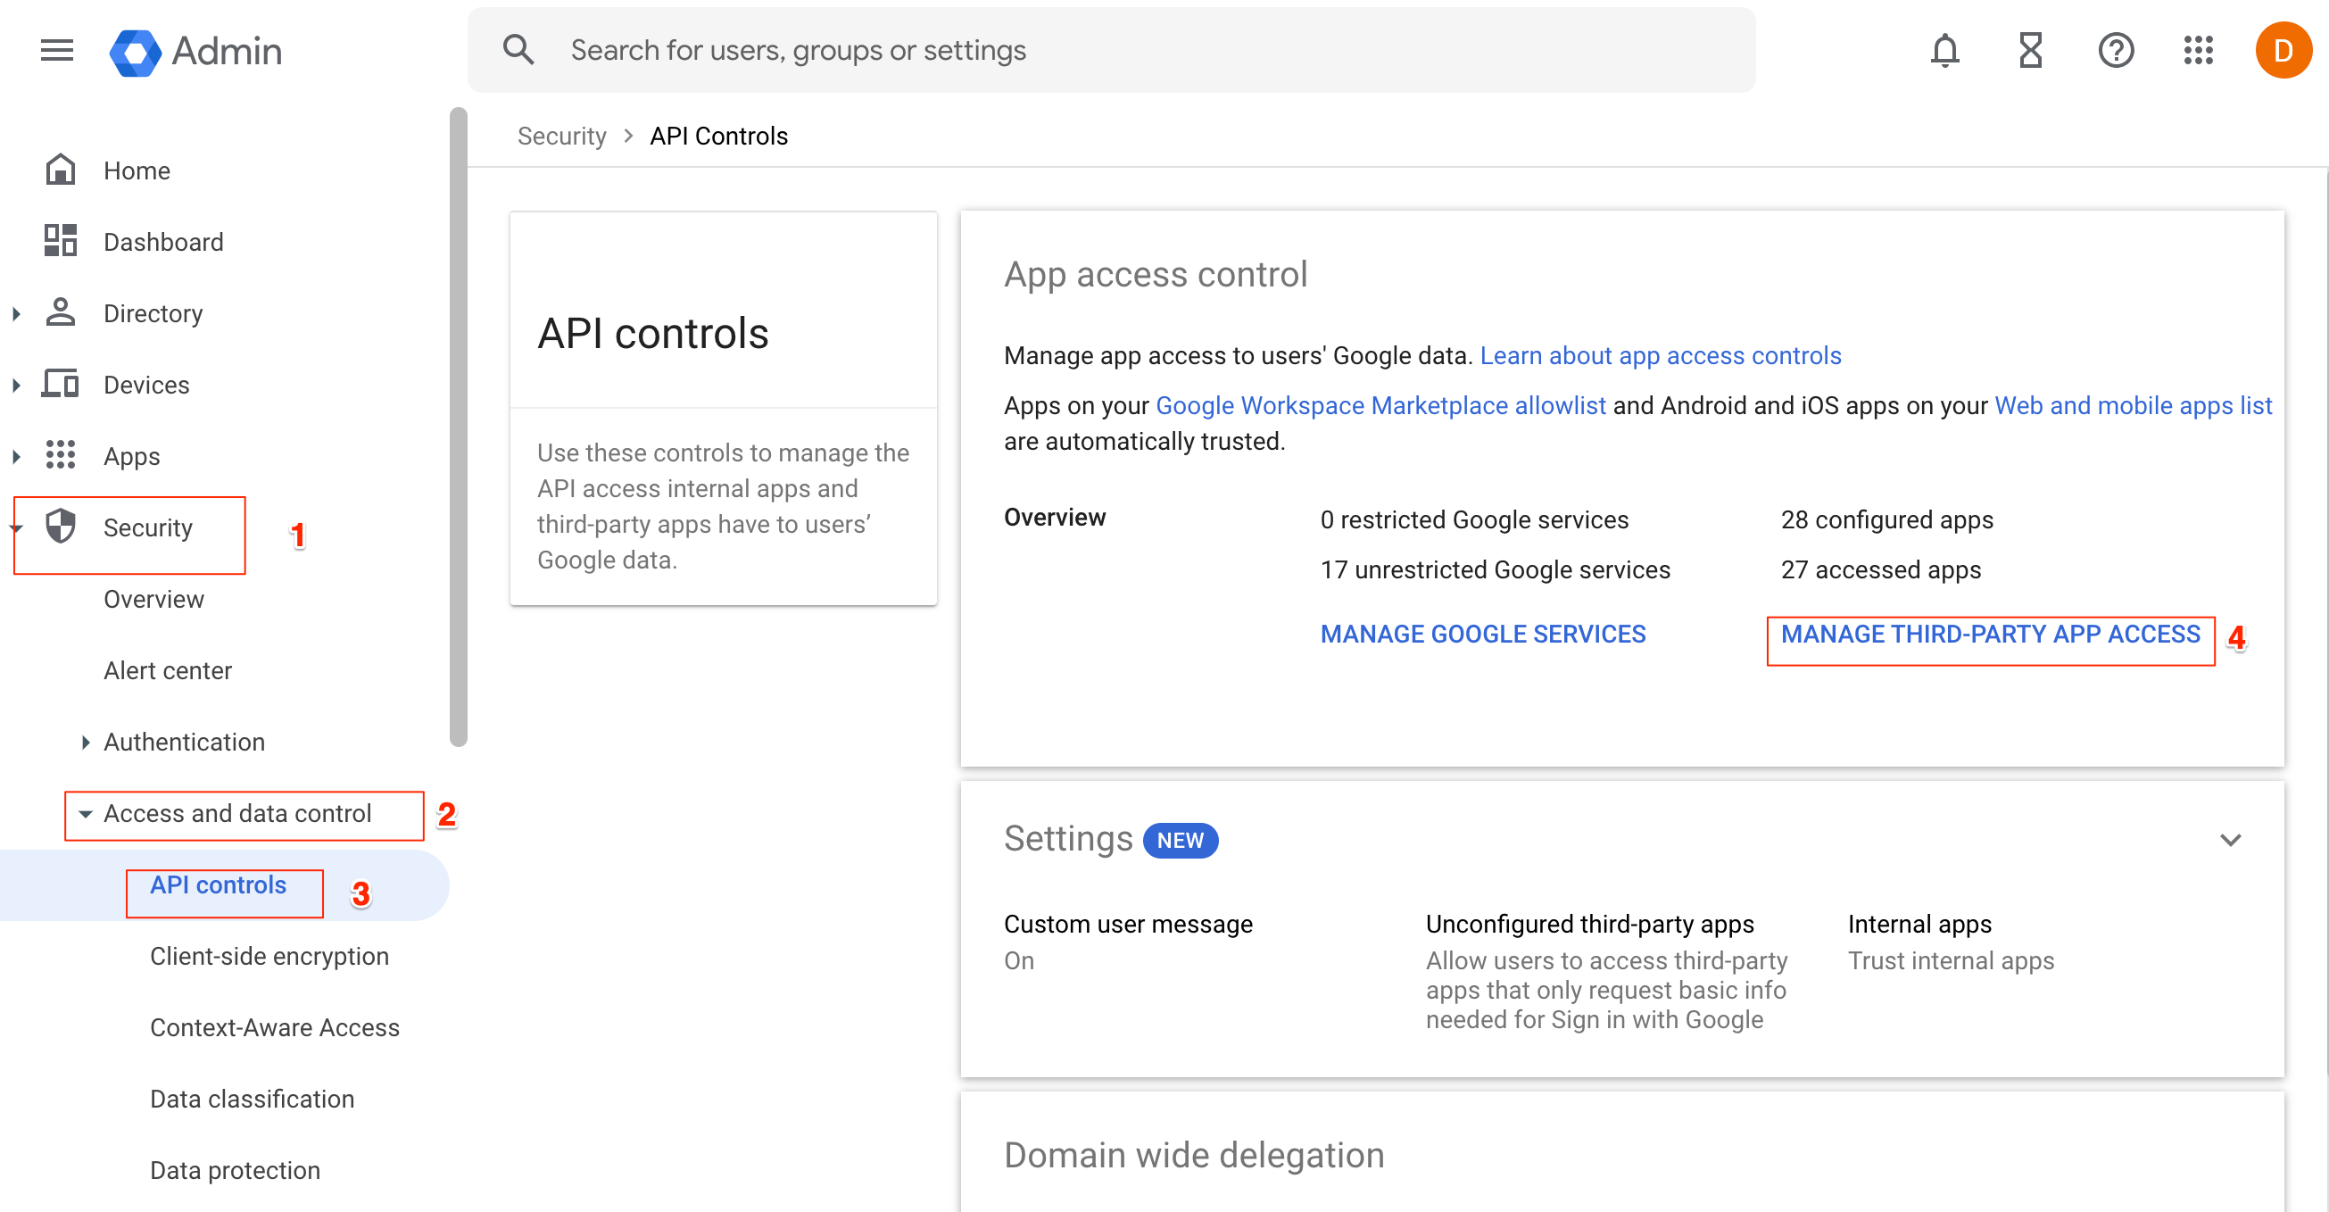2329x1212 pixels.
Task: Click the Home icon in the sidebar
Action: click(x=60, y=170)
